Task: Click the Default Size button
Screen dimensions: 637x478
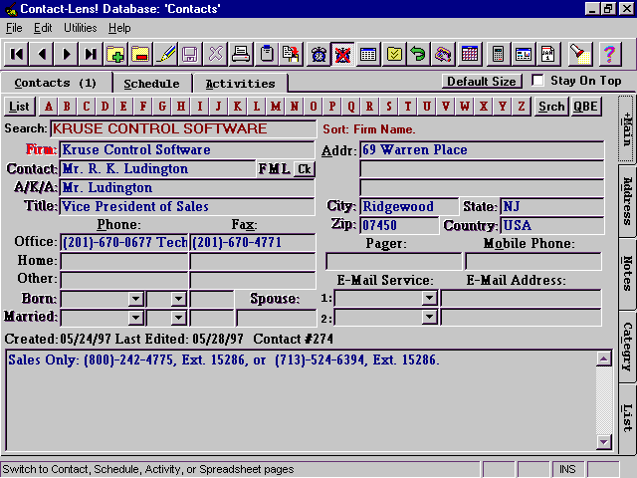Action: coord(481,82)
